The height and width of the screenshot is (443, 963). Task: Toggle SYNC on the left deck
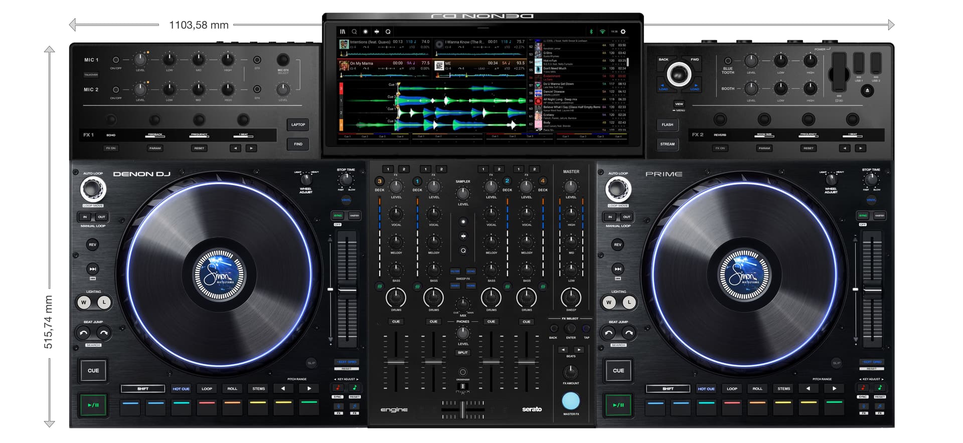[x=338, y=215]
